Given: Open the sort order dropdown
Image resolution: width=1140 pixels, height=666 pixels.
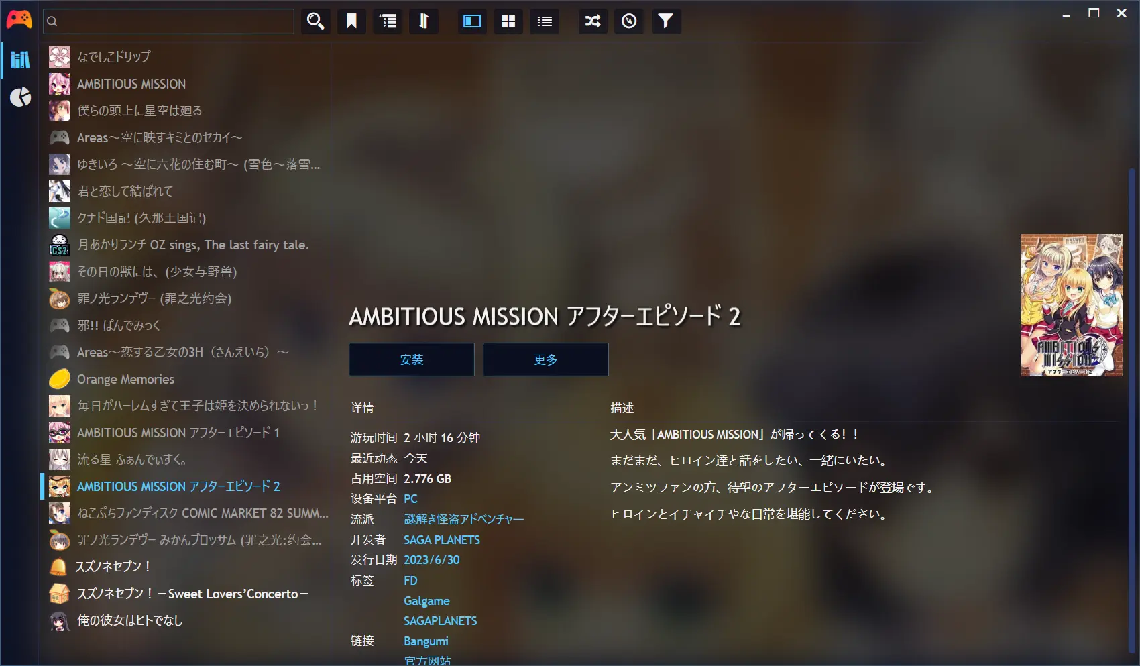Looking at the screenshot, I should pos(423,21).
